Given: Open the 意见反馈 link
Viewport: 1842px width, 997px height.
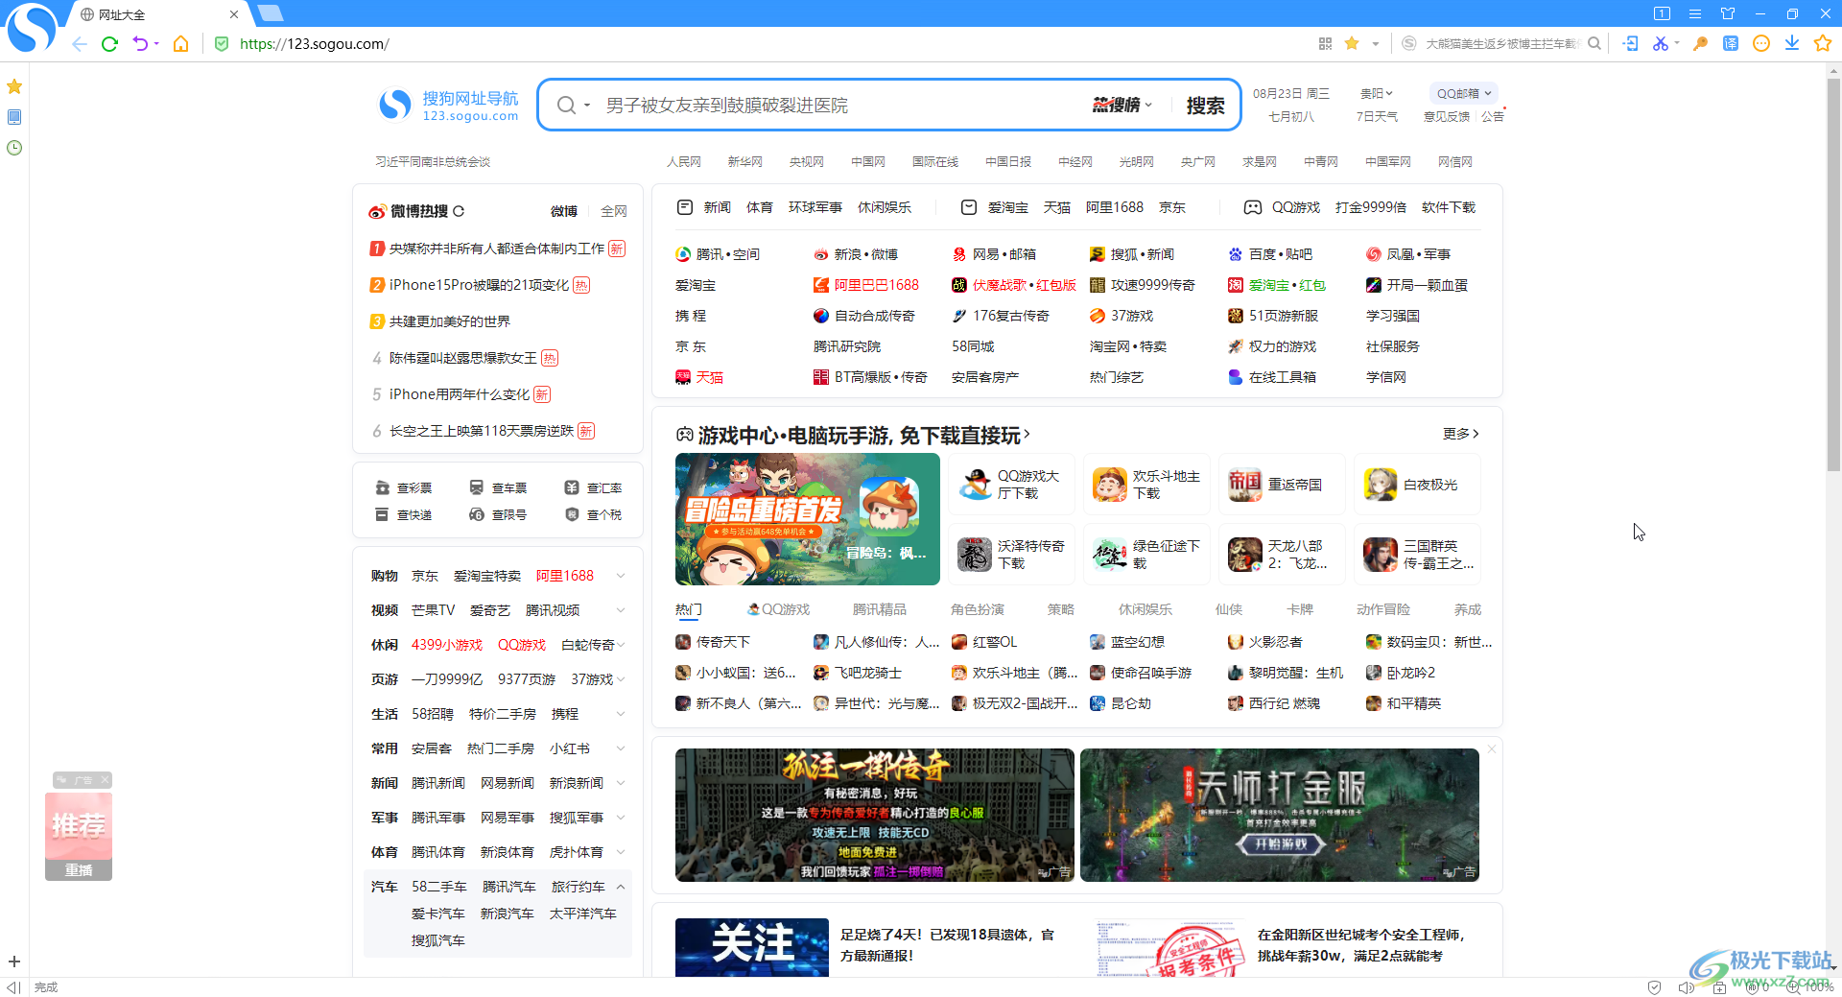Looking at the screenshot, I should click(x=1447, y=117).
